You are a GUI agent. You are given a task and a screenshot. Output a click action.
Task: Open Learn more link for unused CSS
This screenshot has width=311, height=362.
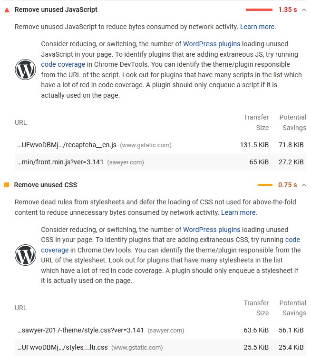click(238, 212)
